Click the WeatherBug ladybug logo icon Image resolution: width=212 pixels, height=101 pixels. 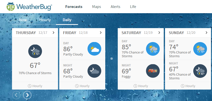click(x=11, y=6)
